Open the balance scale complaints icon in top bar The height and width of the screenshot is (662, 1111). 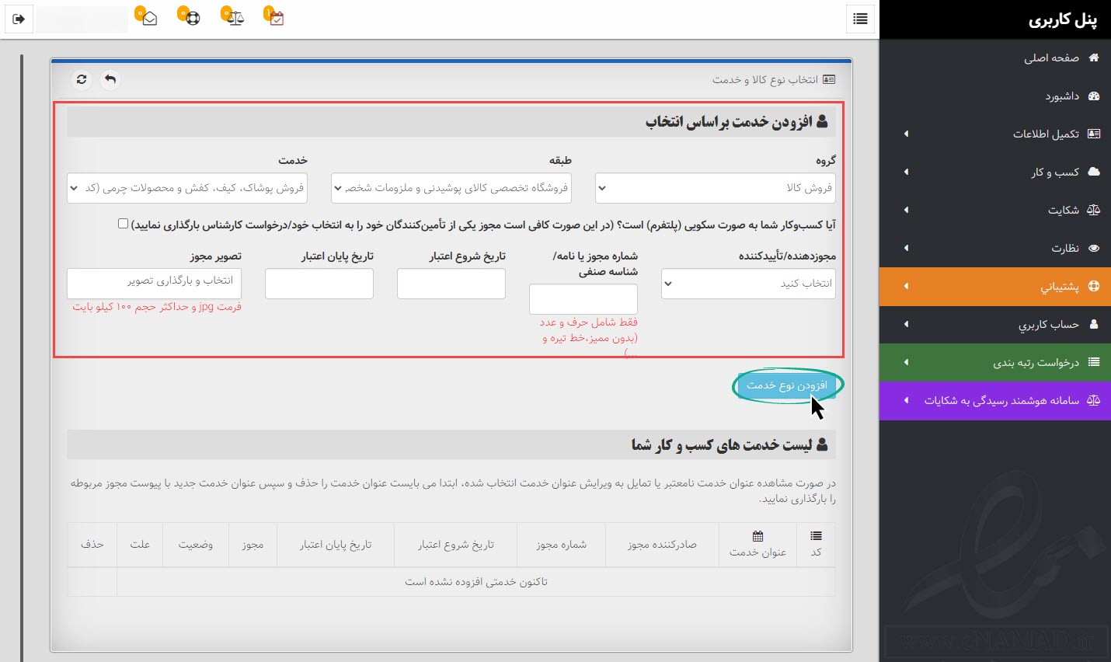tap(235, 18)
